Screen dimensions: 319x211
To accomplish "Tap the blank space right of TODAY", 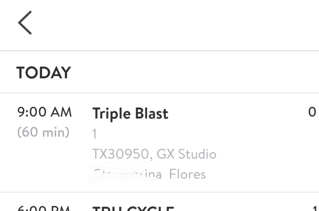I will (x=190, y=73).
